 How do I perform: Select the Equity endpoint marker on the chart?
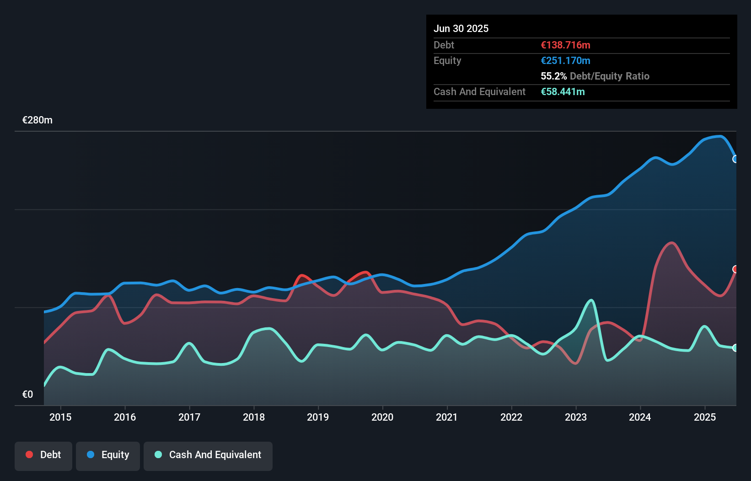[x=735, y=160]
